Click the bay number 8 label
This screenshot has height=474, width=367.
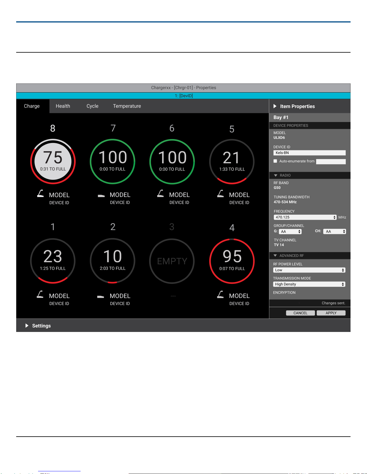click(53, 128)
